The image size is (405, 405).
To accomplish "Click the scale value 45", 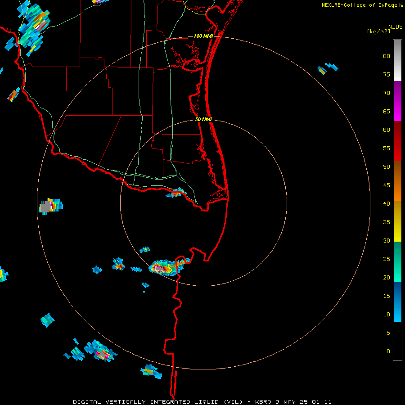I will coord(387,185).
